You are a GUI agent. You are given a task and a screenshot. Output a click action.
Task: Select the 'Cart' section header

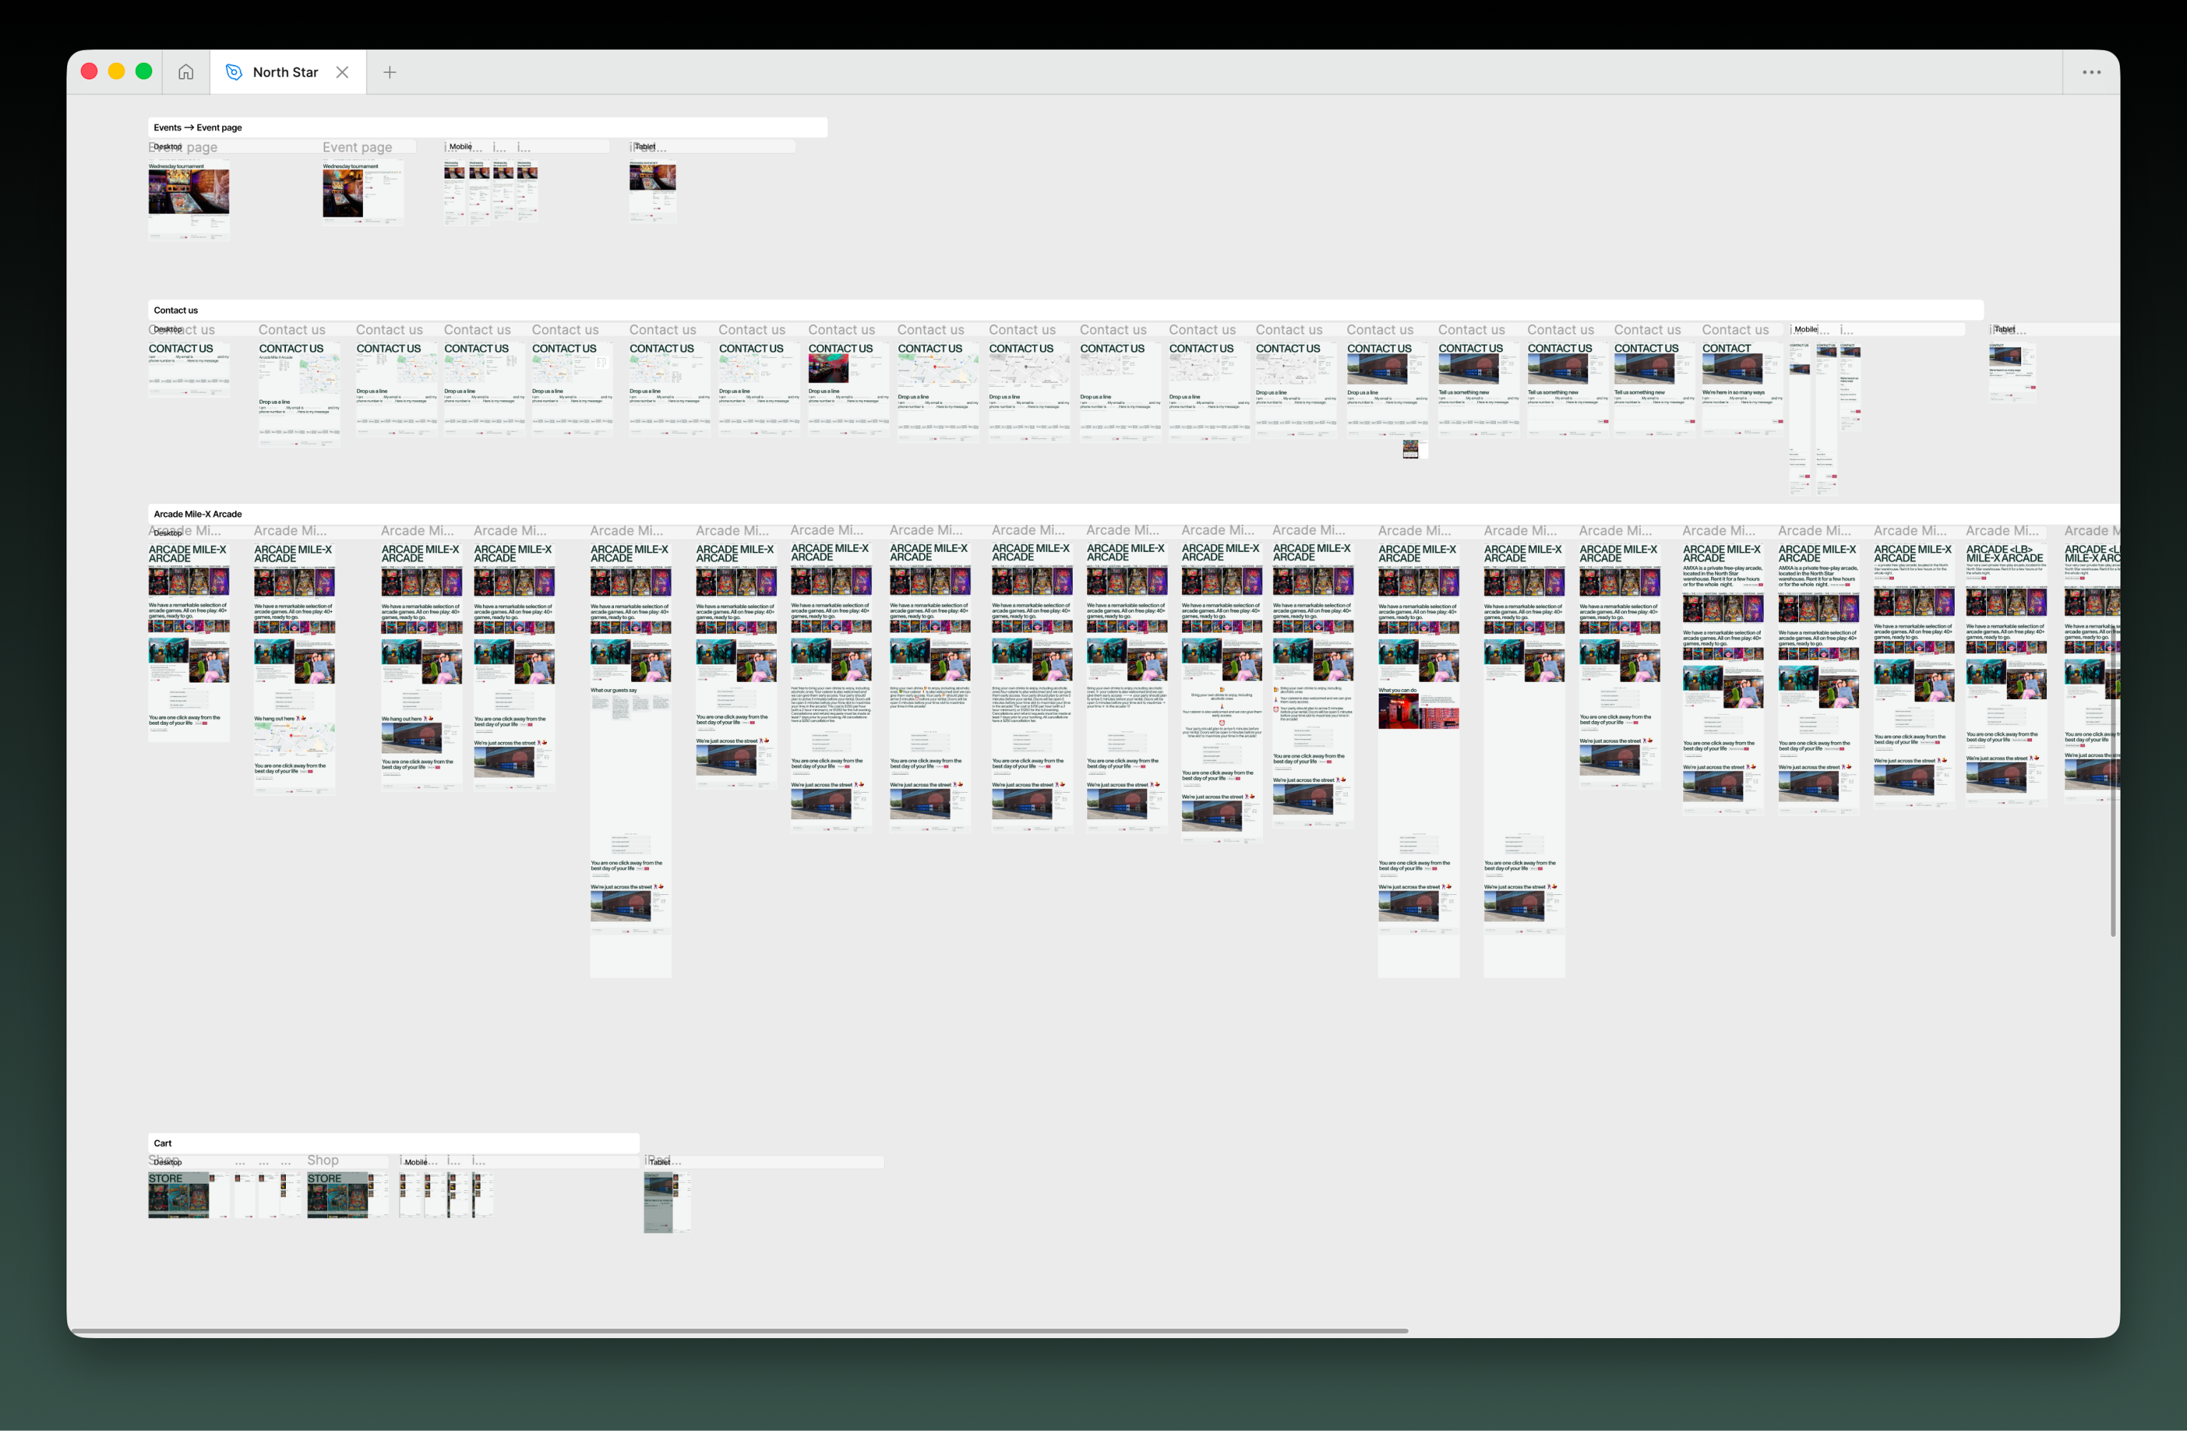coord(163,1144)
